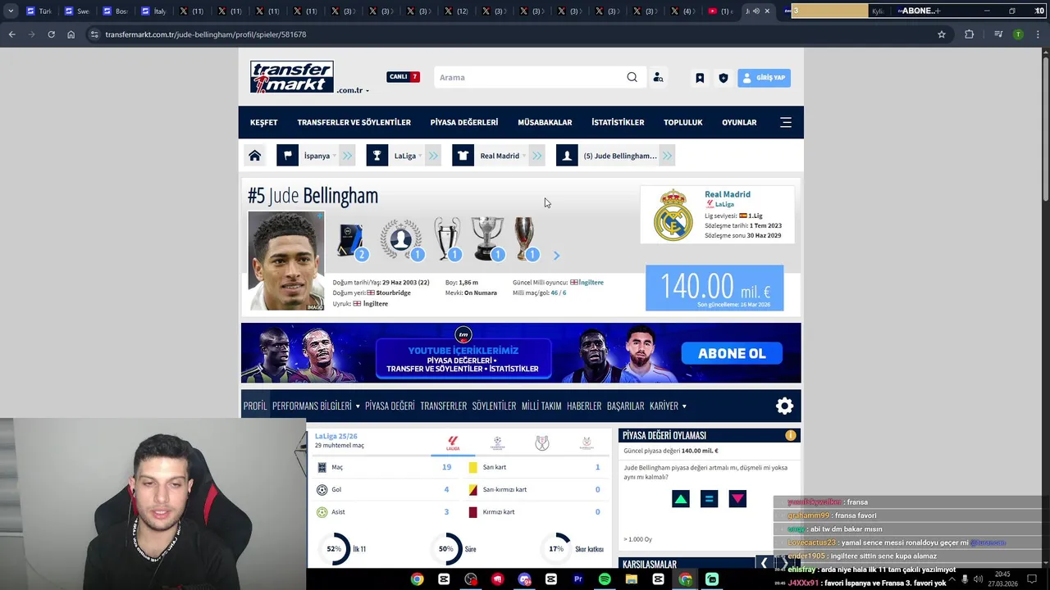The width and height of the screenshot is (1050, 590).
Task: Select the Supercopa competition icon
Action: (587, 443)
